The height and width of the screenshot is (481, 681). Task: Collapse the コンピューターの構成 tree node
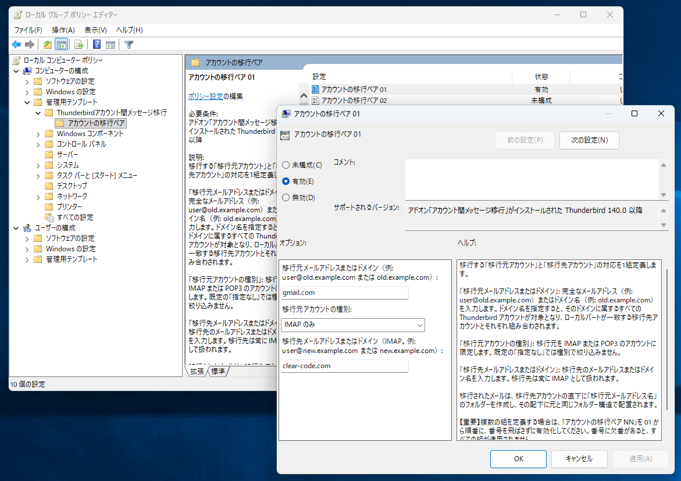tap(16, 71)
